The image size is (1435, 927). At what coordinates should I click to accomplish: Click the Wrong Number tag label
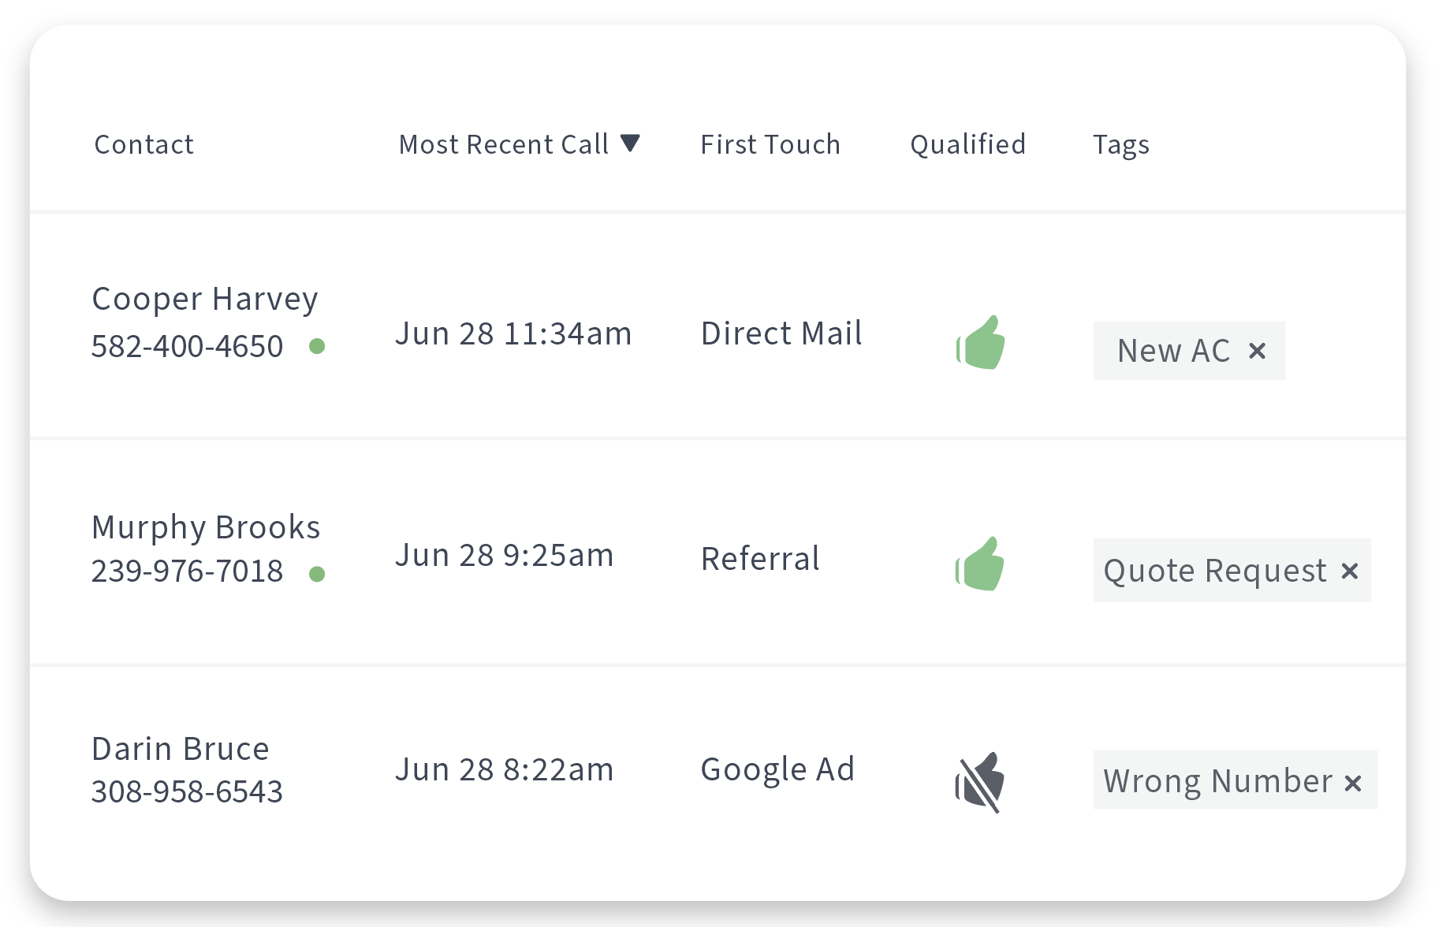tap(1218, 781)
